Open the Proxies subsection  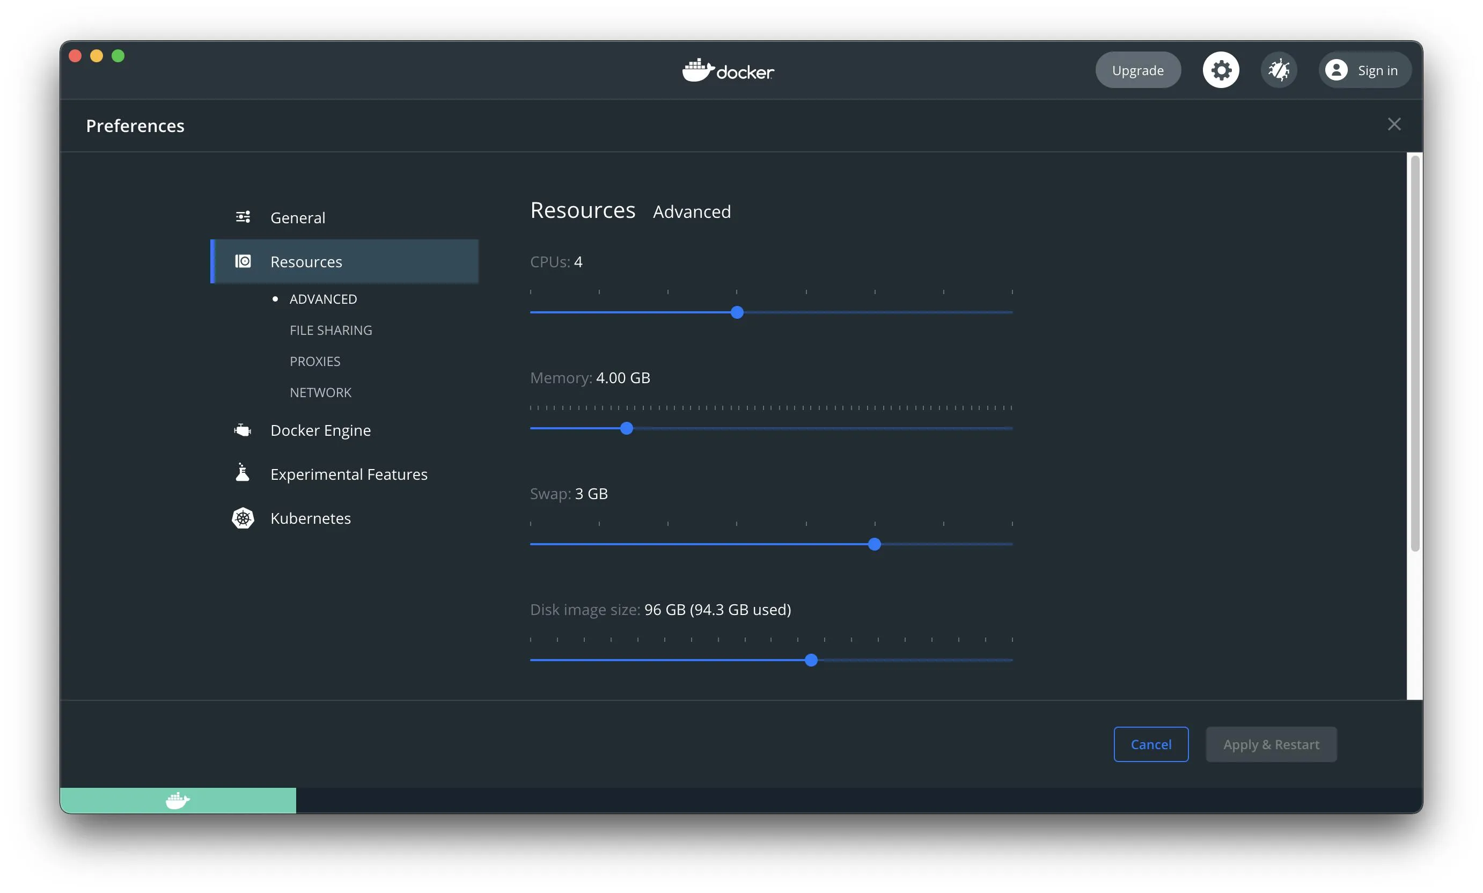pyautogui.click(x=314, y=362)
